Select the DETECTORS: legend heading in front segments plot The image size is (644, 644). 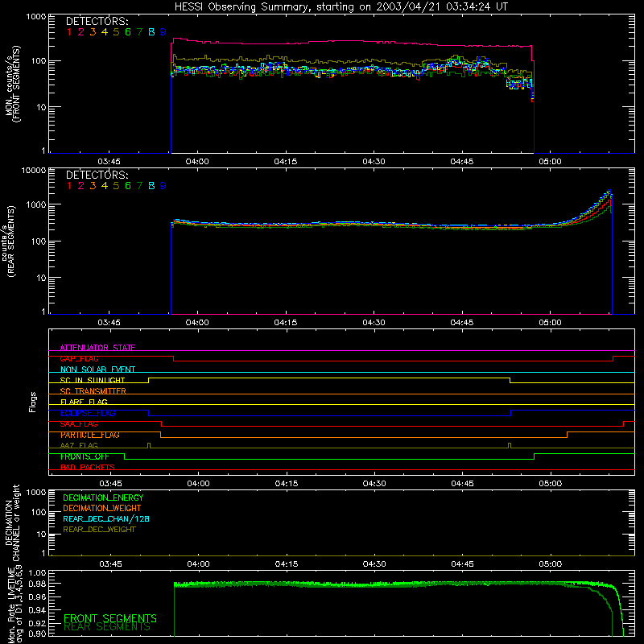coord(97,22)
